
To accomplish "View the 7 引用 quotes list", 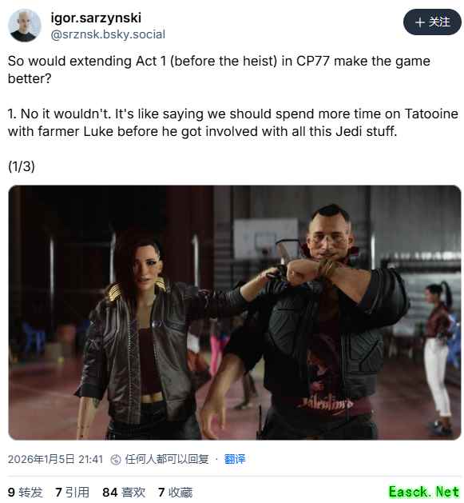I will click(72, 492).
